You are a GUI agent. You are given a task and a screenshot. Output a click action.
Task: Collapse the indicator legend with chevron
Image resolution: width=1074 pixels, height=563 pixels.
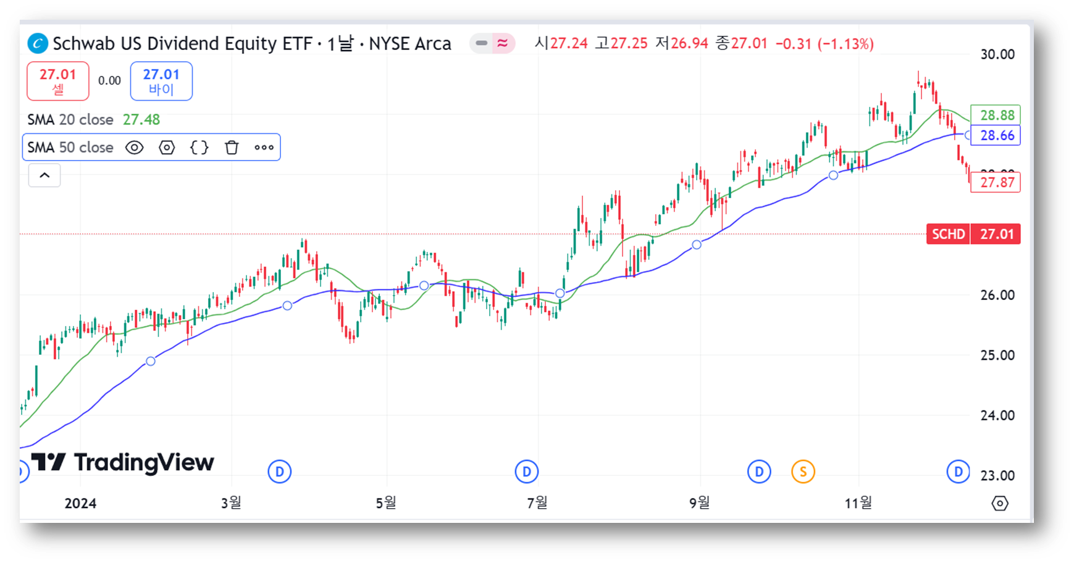tap(44, 175)
